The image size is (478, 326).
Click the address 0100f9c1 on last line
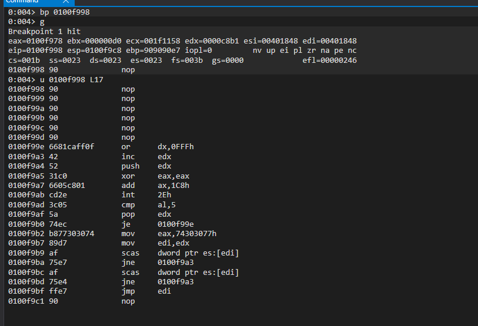coord(25,301)
